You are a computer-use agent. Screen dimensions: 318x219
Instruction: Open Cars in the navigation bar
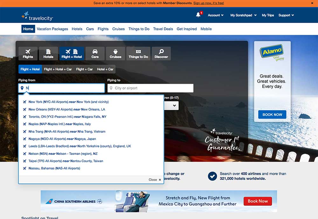point(90,29)
